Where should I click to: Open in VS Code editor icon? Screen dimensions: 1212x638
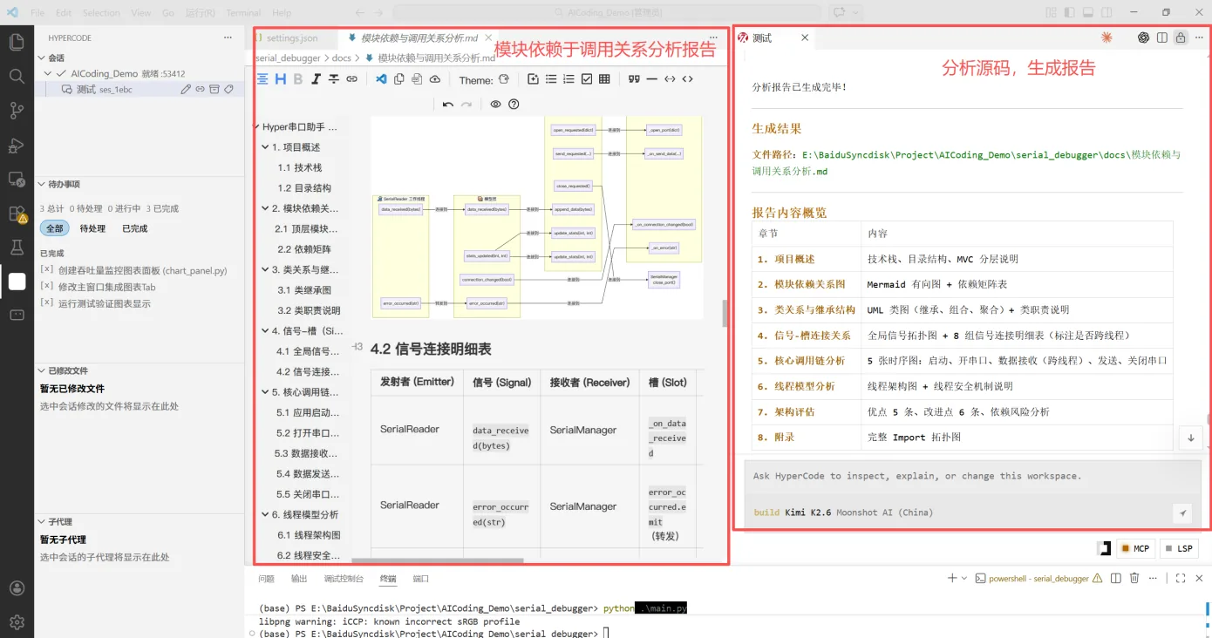coord(381,79)
